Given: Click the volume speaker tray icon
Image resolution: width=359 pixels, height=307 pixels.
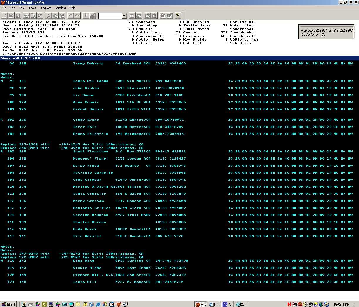Looking at the screenshot, I should point(304,304).
